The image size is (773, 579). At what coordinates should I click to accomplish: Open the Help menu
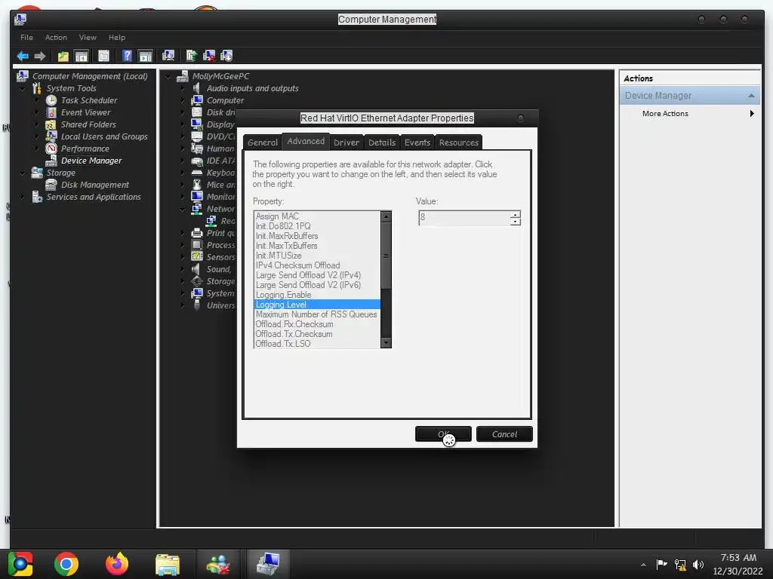[x=117, y=38]
